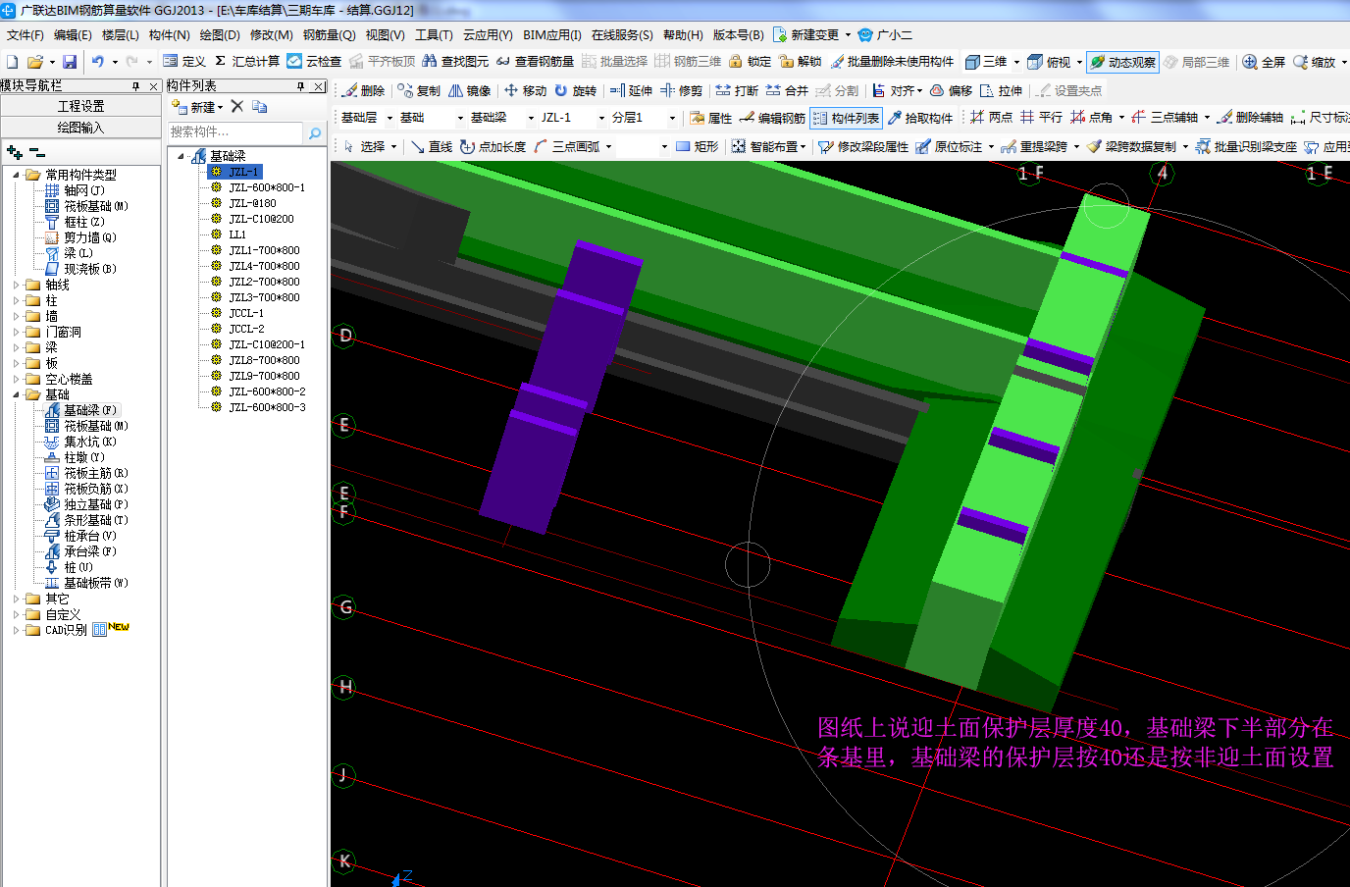Click the undo arrow icon
Screen dimensions: 1350x887
[x=98, y=61]
